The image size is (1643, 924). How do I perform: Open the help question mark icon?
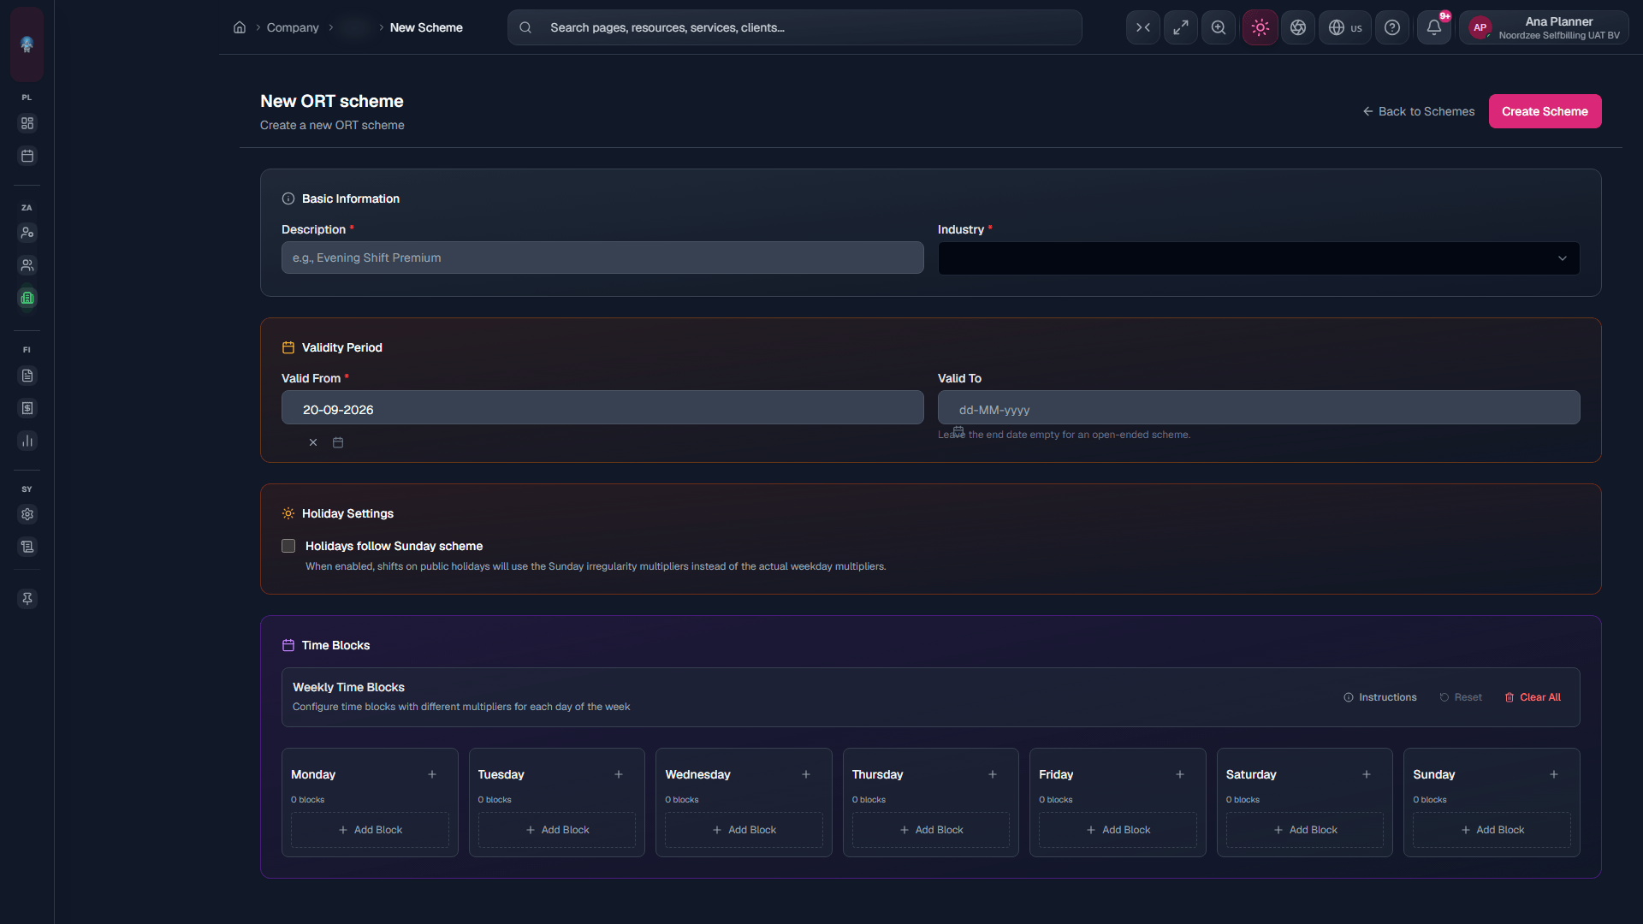click(x=1392, y=27)
